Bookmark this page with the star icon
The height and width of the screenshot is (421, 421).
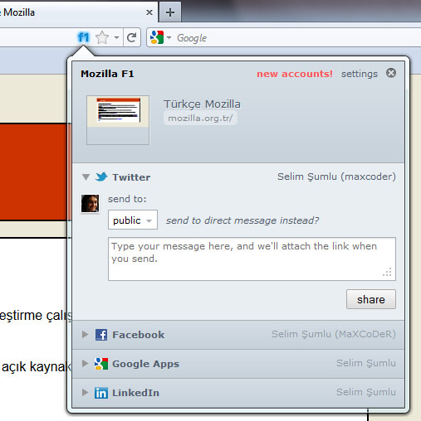(102, 37)
